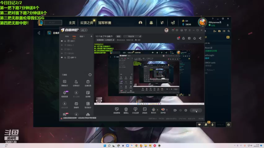Open 主页 tab in League client
The image size is (264, 148).
[72, 23]
